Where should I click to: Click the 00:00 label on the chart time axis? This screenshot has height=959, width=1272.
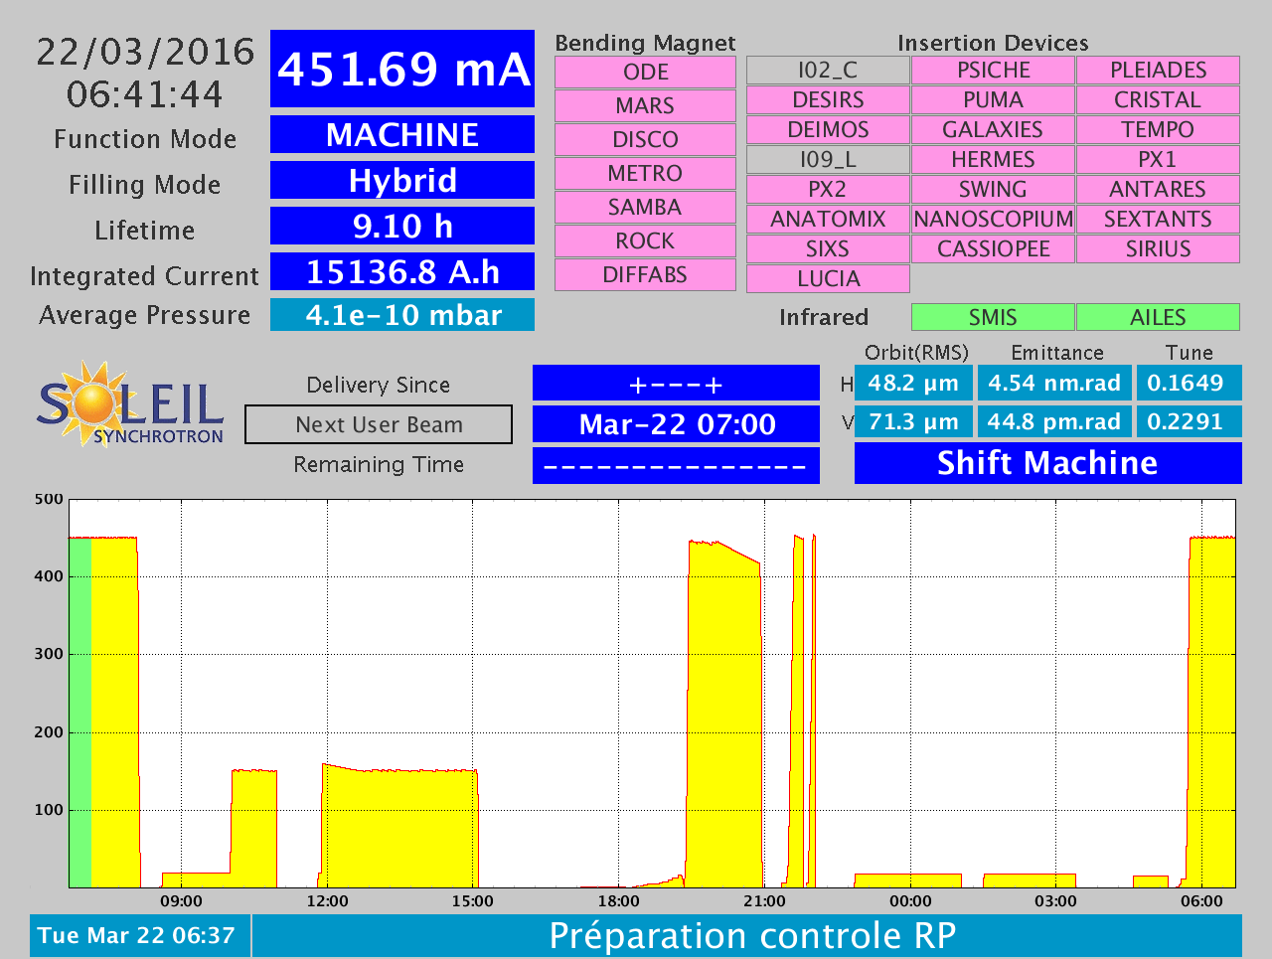coord(910,901)
